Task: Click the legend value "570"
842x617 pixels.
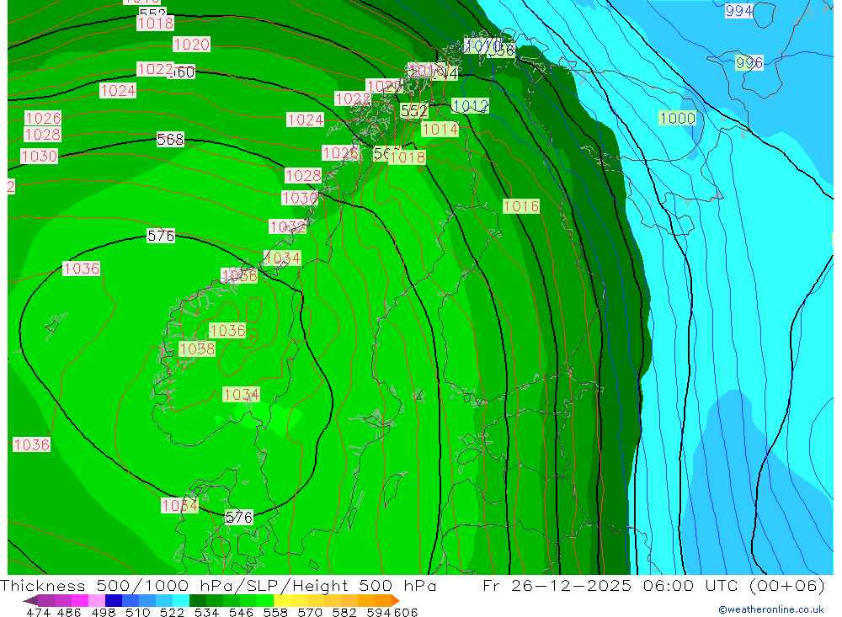Action: 309,612
